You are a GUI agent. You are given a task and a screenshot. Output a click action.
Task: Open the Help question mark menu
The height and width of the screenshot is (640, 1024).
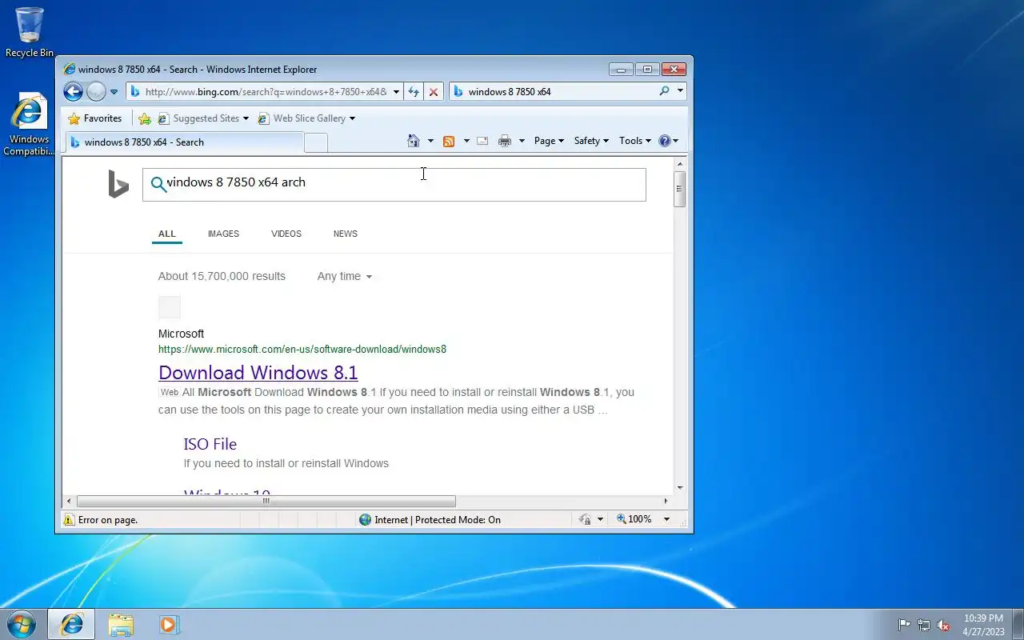[x=668, y=141]
